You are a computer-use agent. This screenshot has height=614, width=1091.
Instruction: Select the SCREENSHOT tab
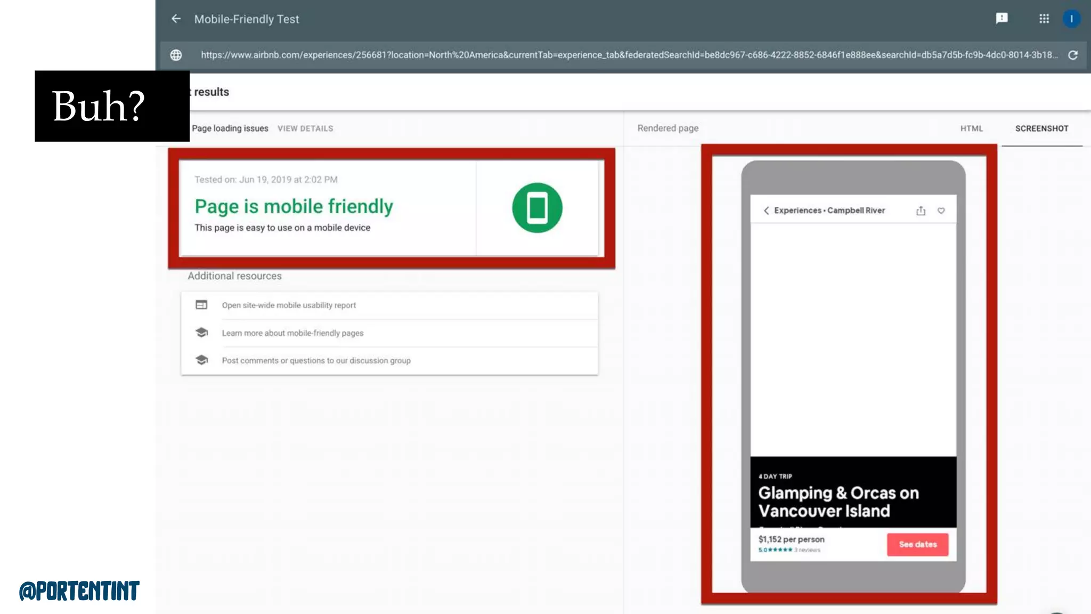pos(1041,128)
